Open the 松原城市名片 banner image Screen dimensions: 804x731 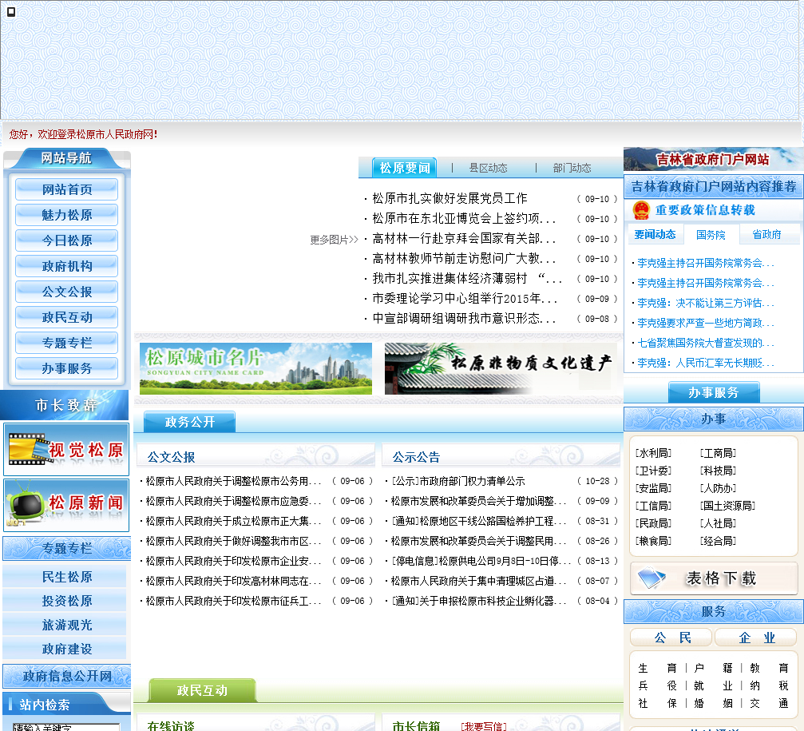[x=255, y=368]
